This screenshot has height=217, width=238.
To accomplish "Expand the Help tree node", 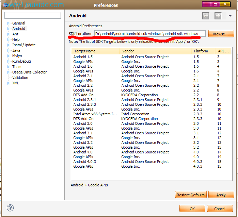I will (8, 39).
